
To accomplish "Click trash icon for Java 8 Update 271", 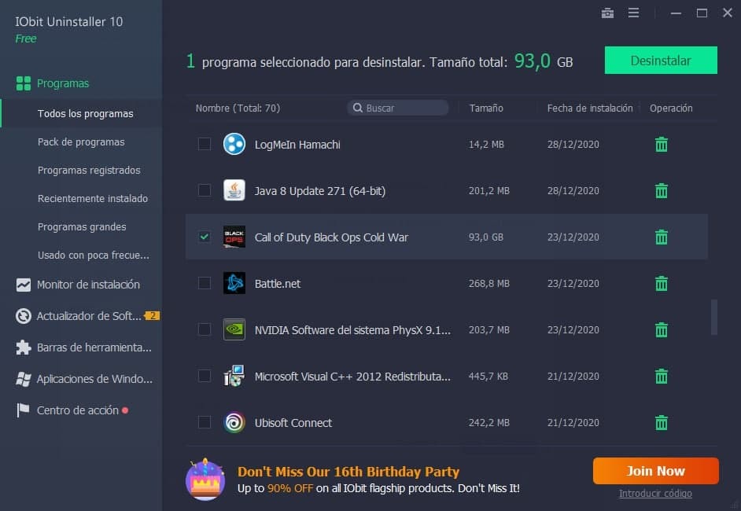I will 662,190.
